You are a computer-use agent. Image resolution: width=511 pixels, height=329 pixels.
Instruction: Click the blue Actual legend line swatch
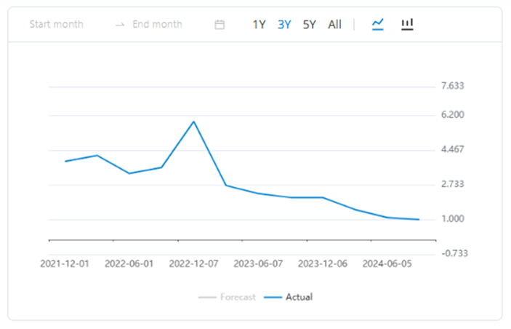point(273,297)
